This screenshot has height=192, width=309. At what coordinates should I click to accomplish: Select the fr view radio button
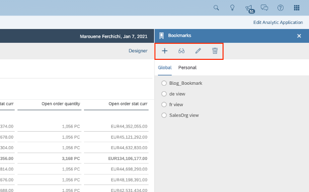pyautogui.click(x=164, y=104)
